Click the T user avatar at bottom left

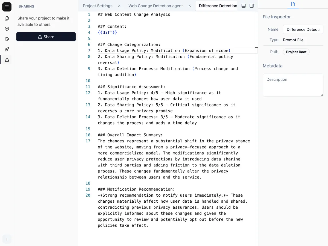point(7,239)
